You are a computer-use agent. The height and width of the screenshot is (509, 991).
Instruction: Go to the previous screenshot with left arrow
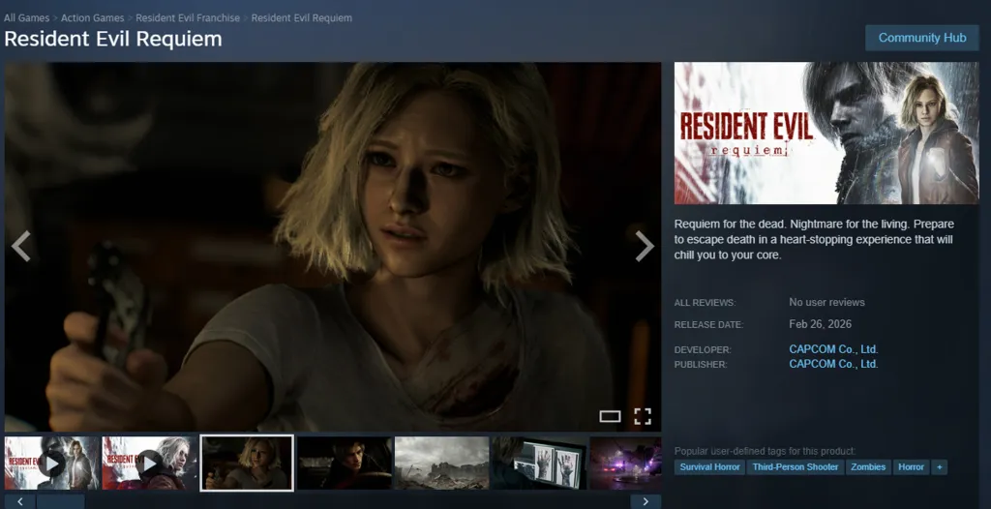pos(21,246)
